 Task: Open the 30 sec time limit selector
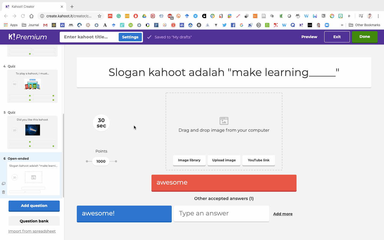101,123
